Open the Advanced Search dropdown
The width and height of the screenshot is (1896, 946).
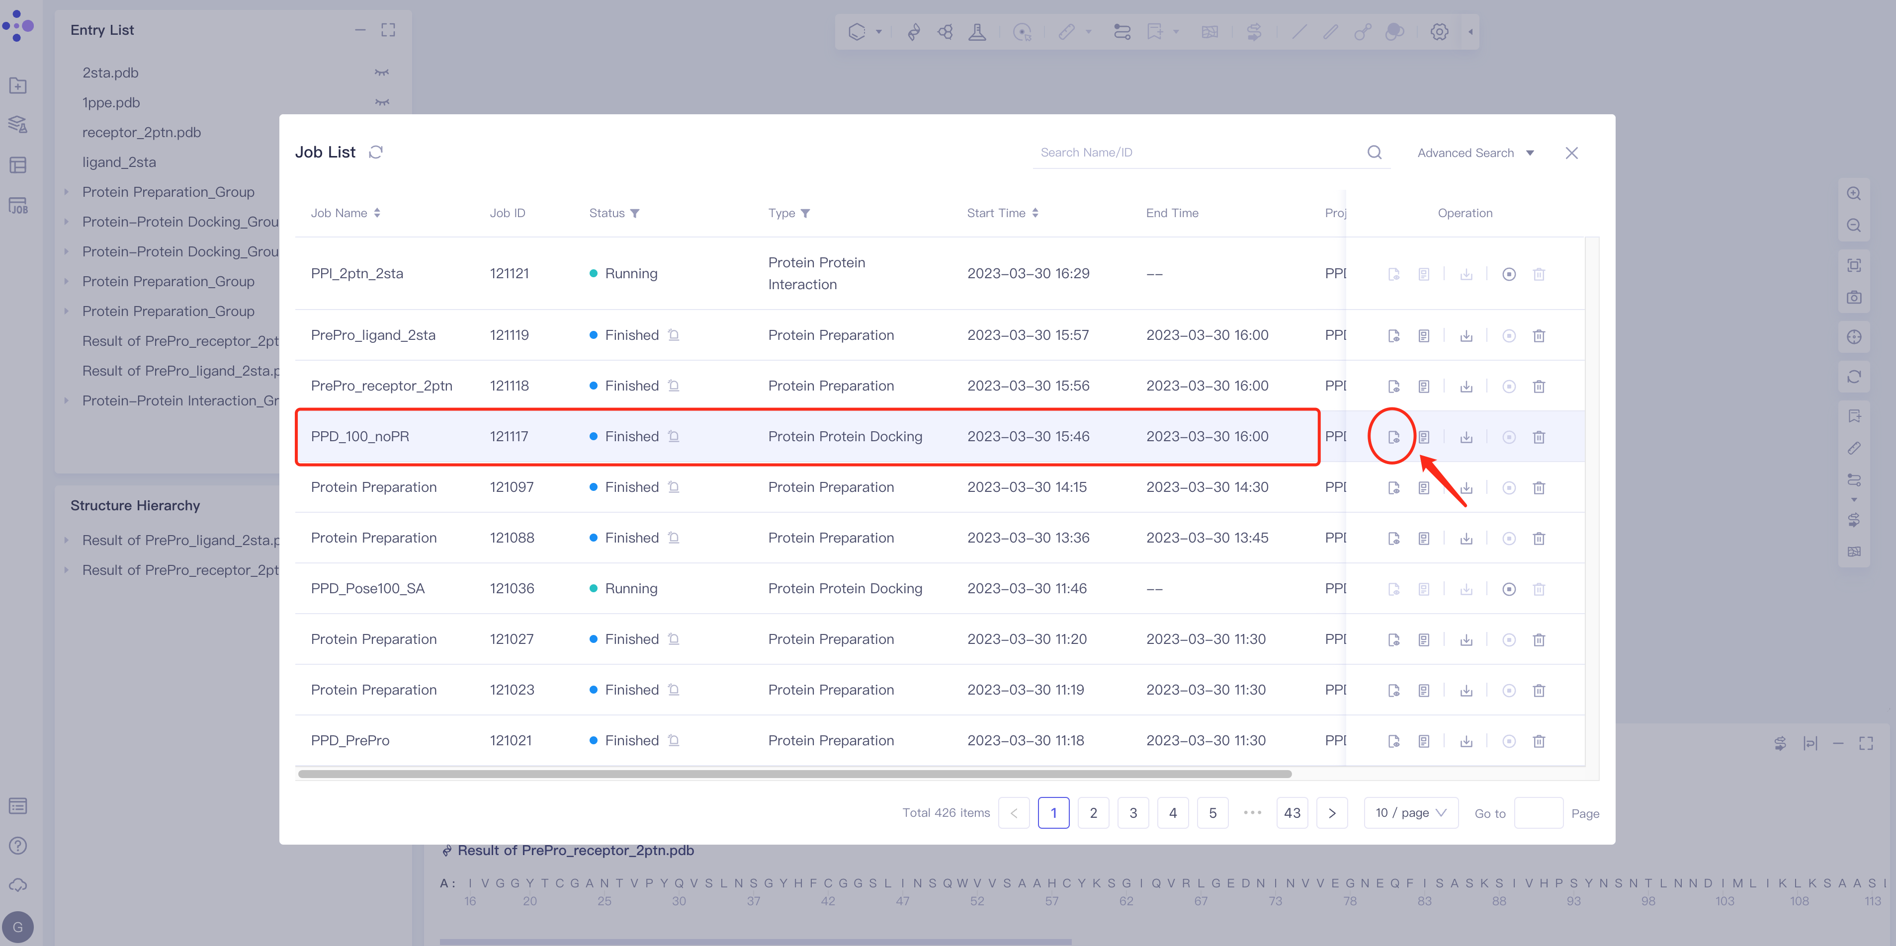point(1475,153)
